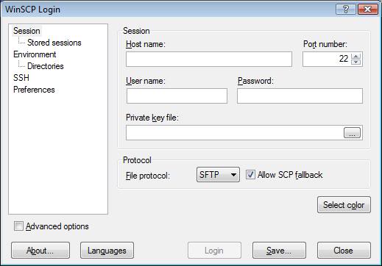Click the help question mark title button
Screen dimensions: 382x266
345,10
